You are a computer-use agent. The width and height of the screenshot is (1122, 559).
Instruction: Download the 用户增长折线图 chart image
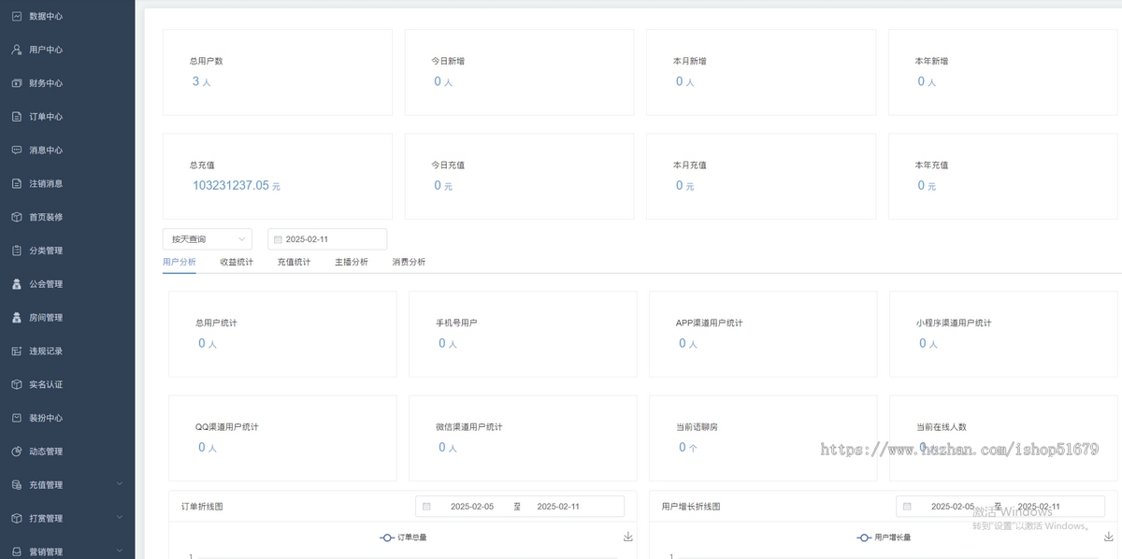[x=1108, y=537]
